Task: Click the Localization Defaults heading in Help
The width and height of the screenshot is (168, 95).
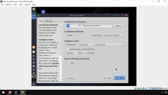Action: pyautogui.click(x=48, y=25)
